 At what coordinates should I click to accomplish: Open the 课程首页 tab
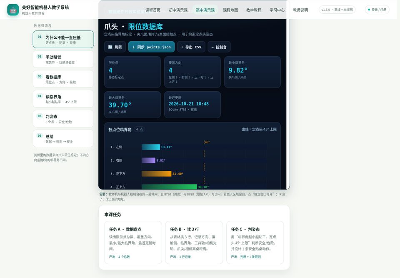(153, 10)
